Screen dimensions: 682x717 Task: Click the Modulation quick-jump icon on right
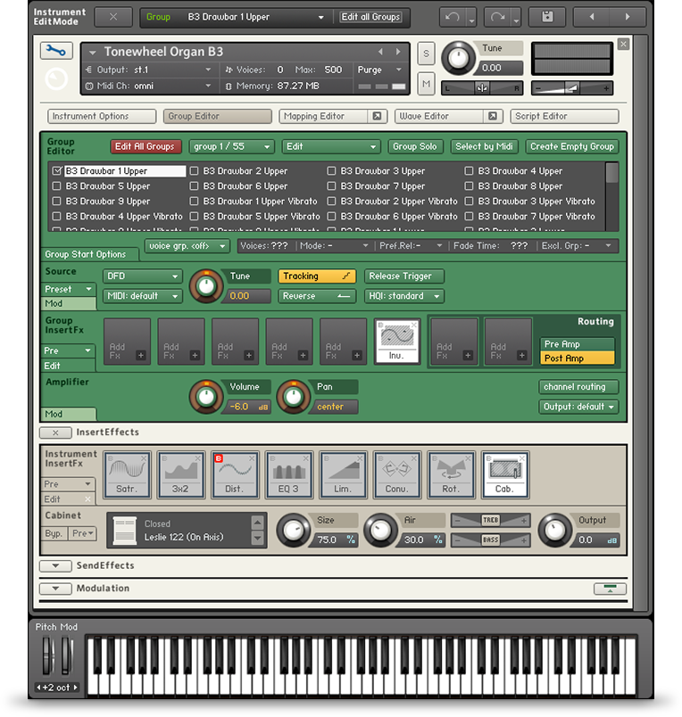pyautogui.click(x=610, y=589)
